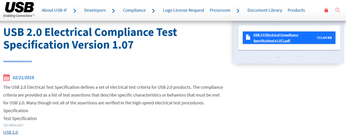Click the 753.69 KB file size label

(324, 38)
